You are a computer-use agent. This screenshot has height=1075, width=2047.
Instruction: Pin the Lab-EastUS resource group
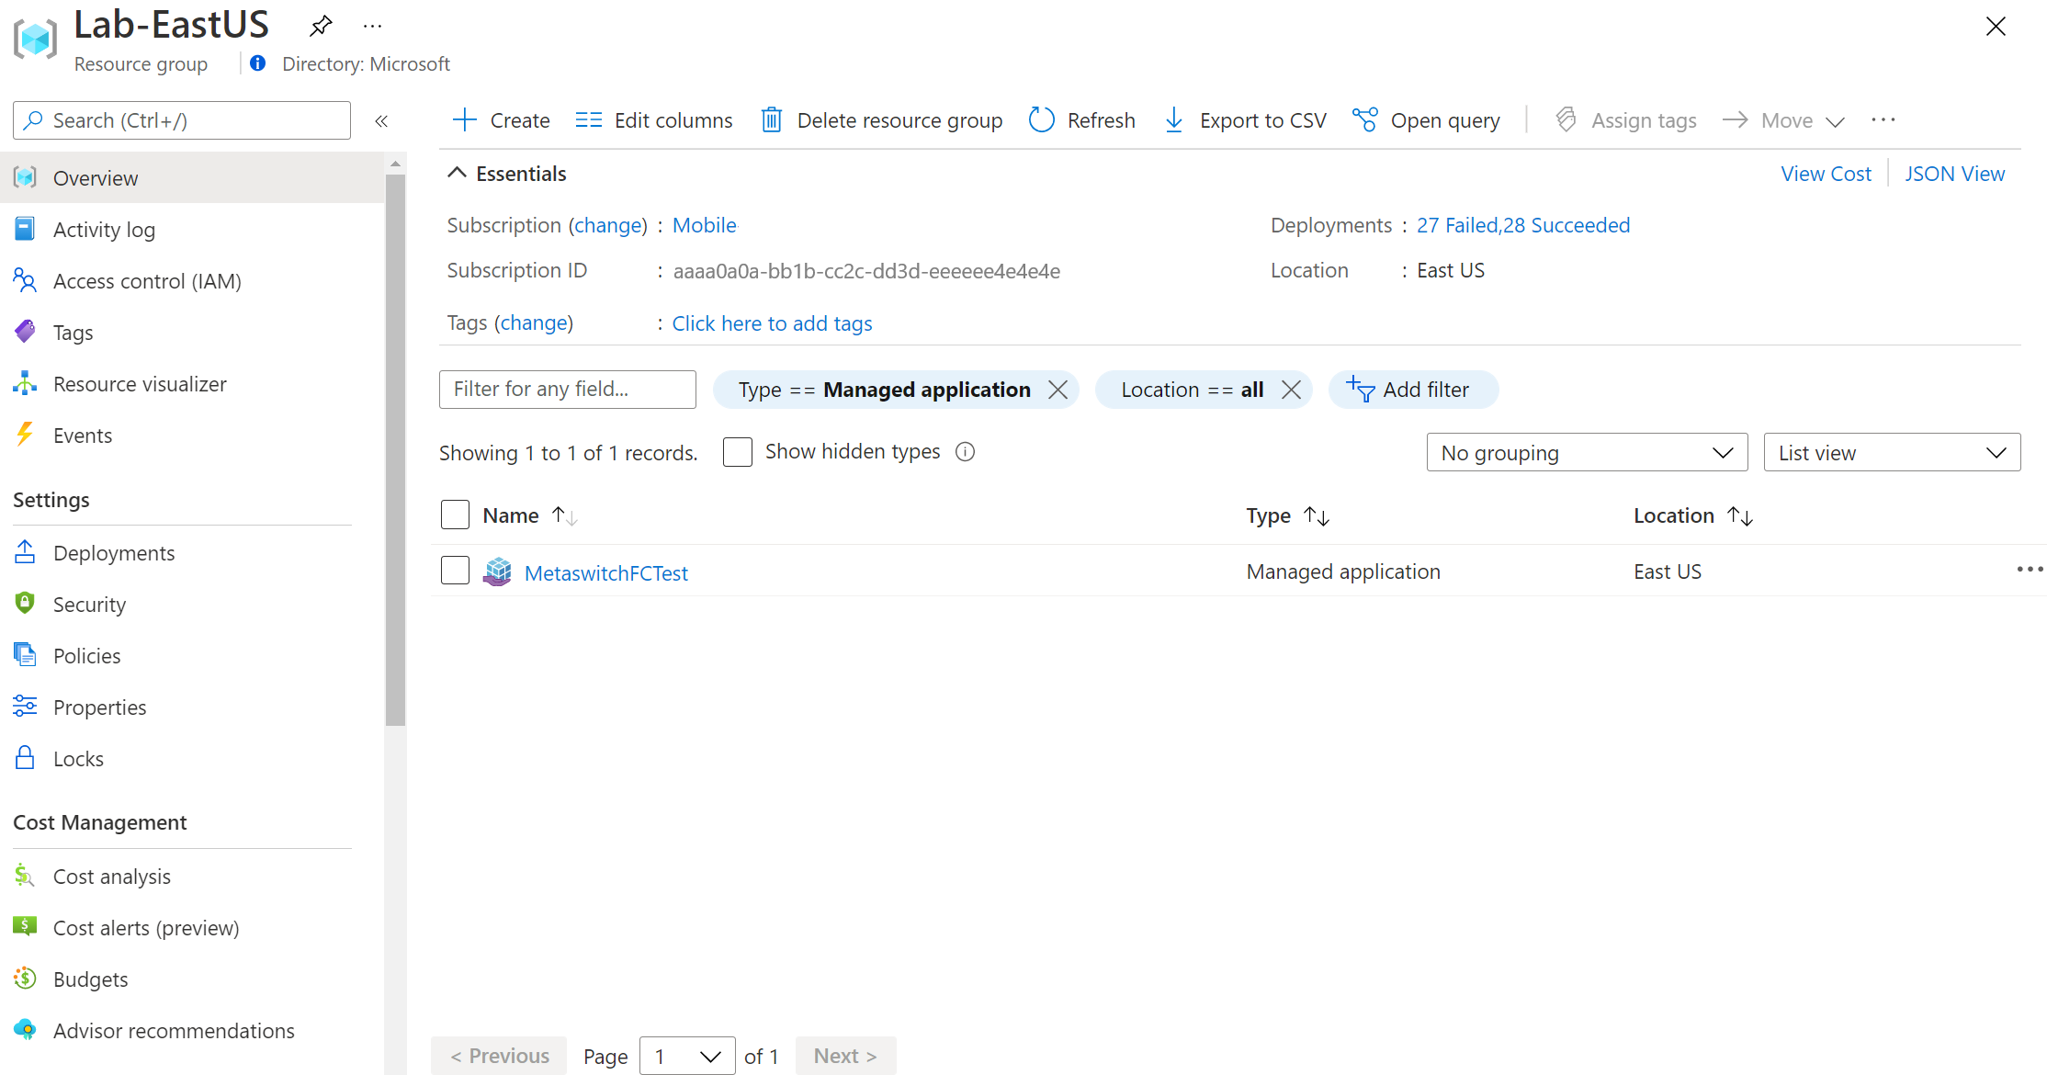click(321, 26)
